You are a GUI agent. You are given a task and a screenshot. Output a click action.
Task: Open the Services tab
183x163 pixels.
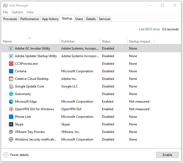pyautogui.click(x=104, y=19)
